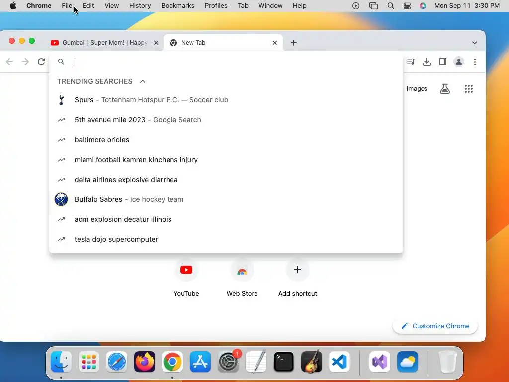Open the History menu
Screen dimensions: 509x382
pos(140,6)
